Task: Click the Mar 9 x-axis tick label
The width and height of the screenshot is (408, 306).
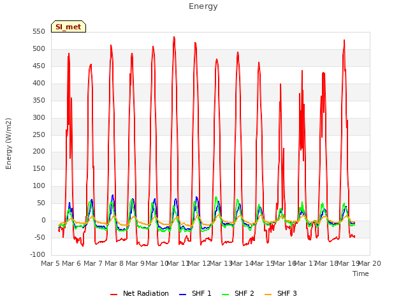Action: coord(135,263)
